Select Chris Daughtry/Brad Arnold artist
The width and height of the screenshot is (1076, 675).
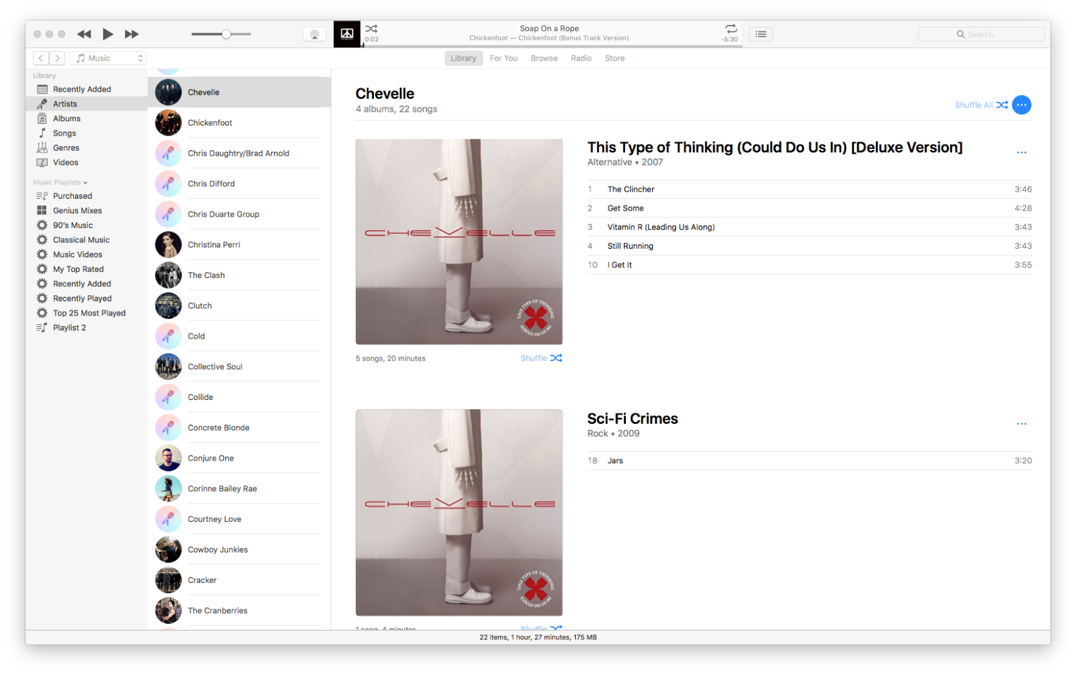239,154
